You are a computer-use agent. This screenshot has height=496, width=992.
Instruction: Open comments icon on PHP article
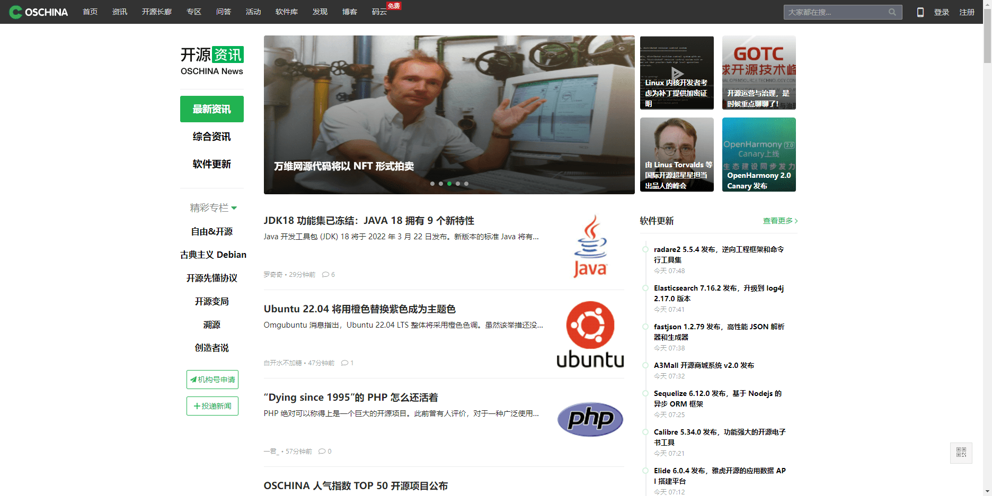pyautogui.click(x=322, y=452)
